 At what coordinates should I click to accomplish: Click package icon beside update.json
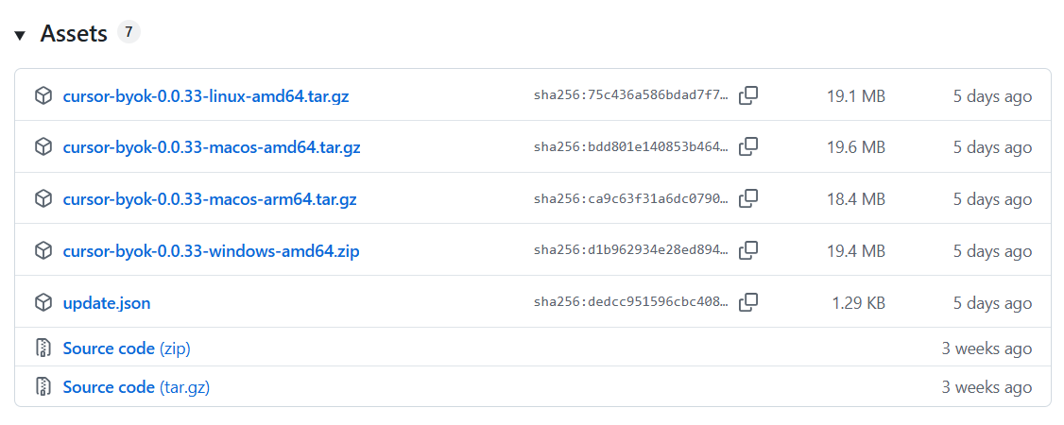pos(43,303)
